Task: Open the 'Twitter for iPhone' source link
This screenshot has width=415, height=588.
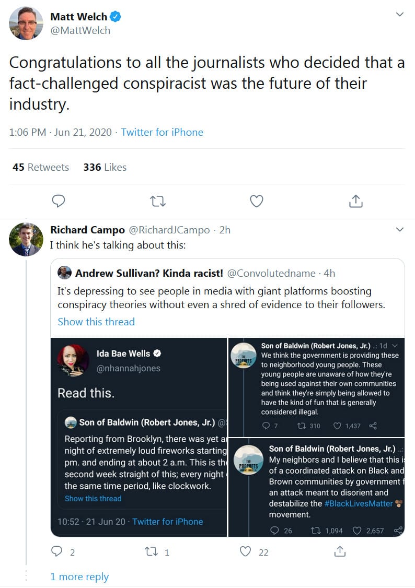Action: tap(162, 132)
